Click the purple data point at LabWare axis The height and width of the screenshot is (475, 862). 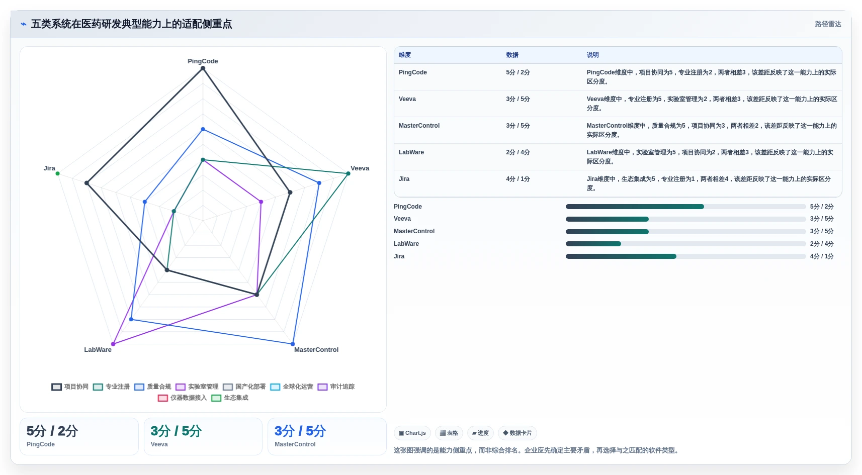(x=113, y=344)
